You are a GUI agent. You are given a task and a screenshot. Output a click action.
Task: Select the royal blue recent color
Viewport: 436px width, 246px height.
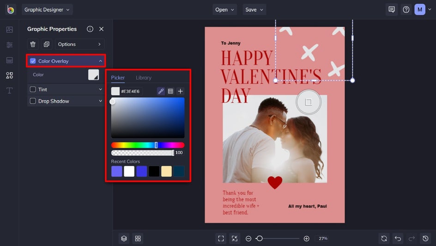coord(141,172)
